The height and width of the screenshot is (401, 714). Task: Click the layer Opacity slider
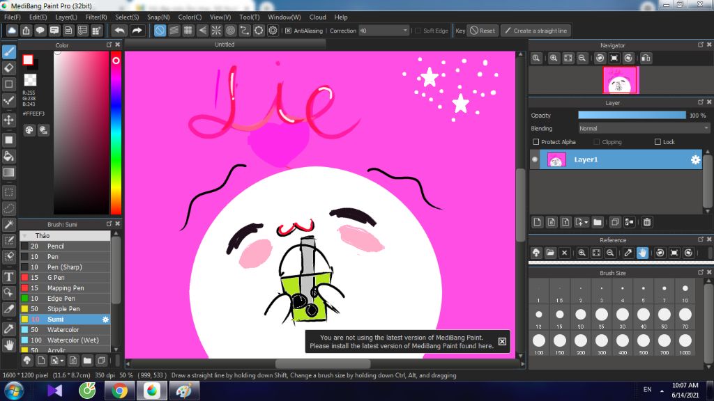[x=632, y=116]
